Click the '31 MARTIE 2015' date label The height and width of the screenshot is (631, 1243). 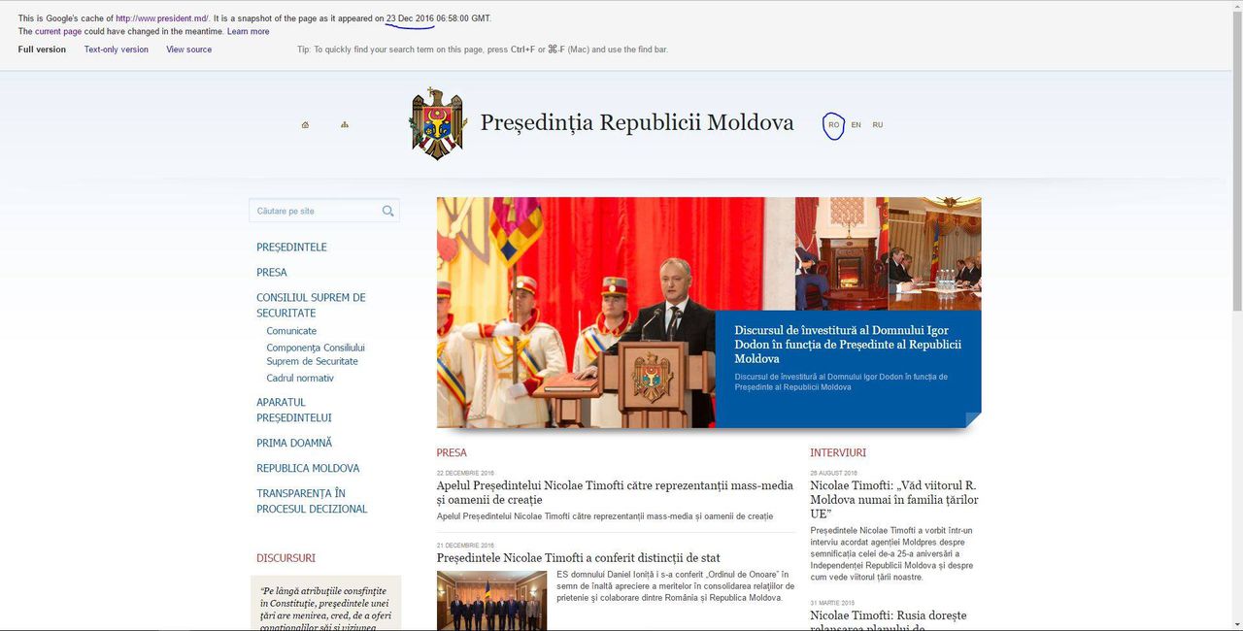tap(833, 603)
